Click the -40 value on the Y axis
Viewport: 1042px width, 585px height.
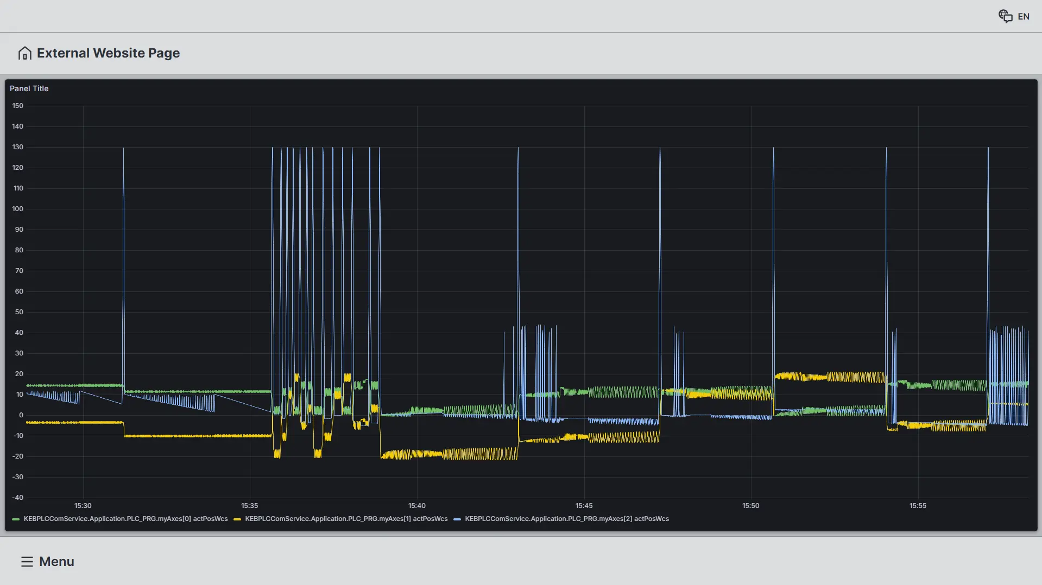[x=18, y=498]
